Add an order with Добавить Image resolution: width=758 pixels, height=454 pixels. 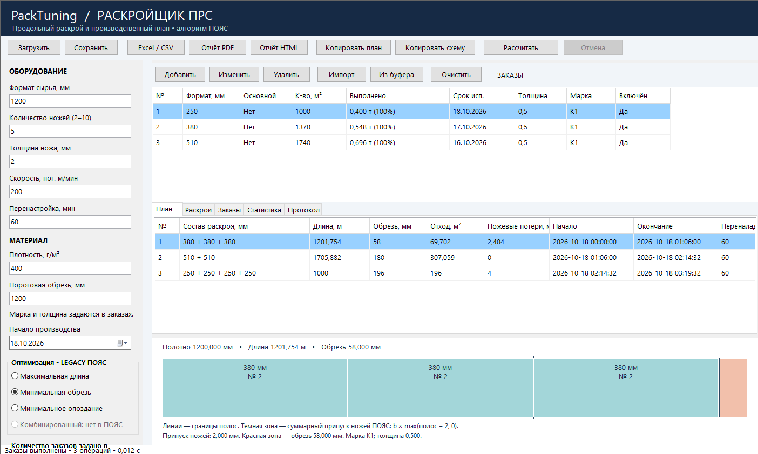point(180,74)
